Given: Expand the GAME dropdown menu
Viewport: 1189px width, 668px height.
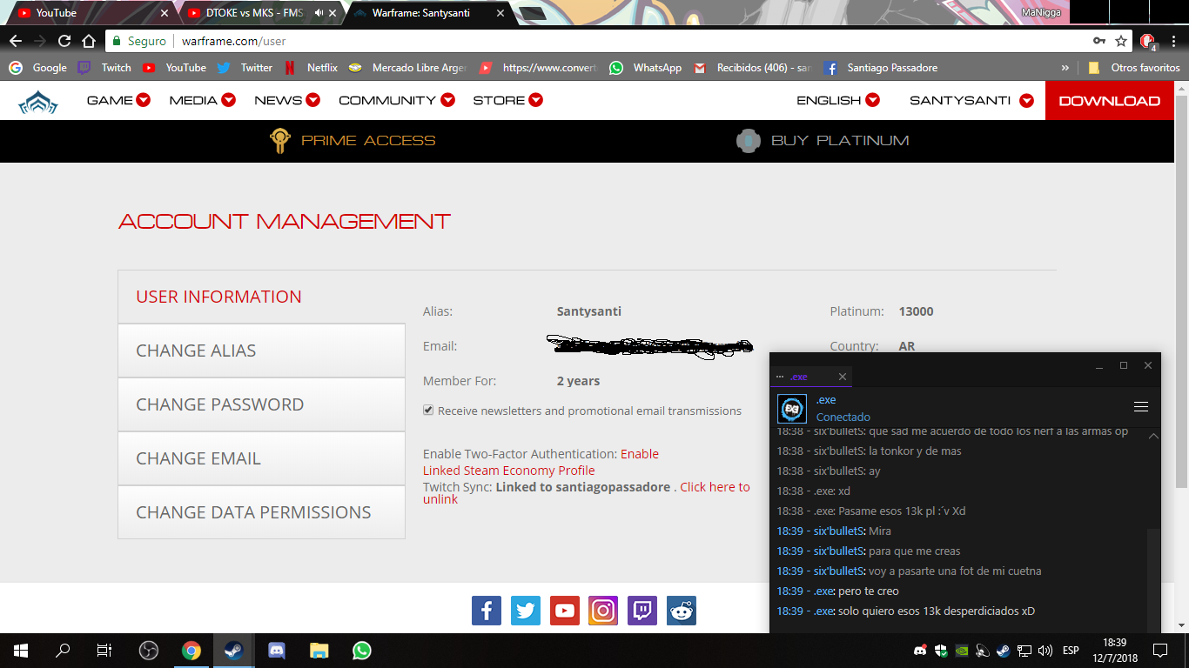Looking at the screenshot, I should pyautogui.click(x=118, y=100).
